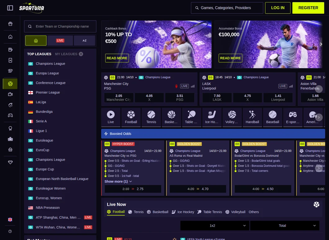329x240 pixels.
Task: Read more about the Accumulator Boost
Action: tap(230, 58)
